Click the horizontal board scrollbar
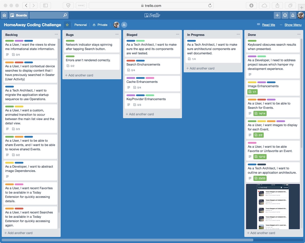 pyautogui.click(x=127, y=240)
